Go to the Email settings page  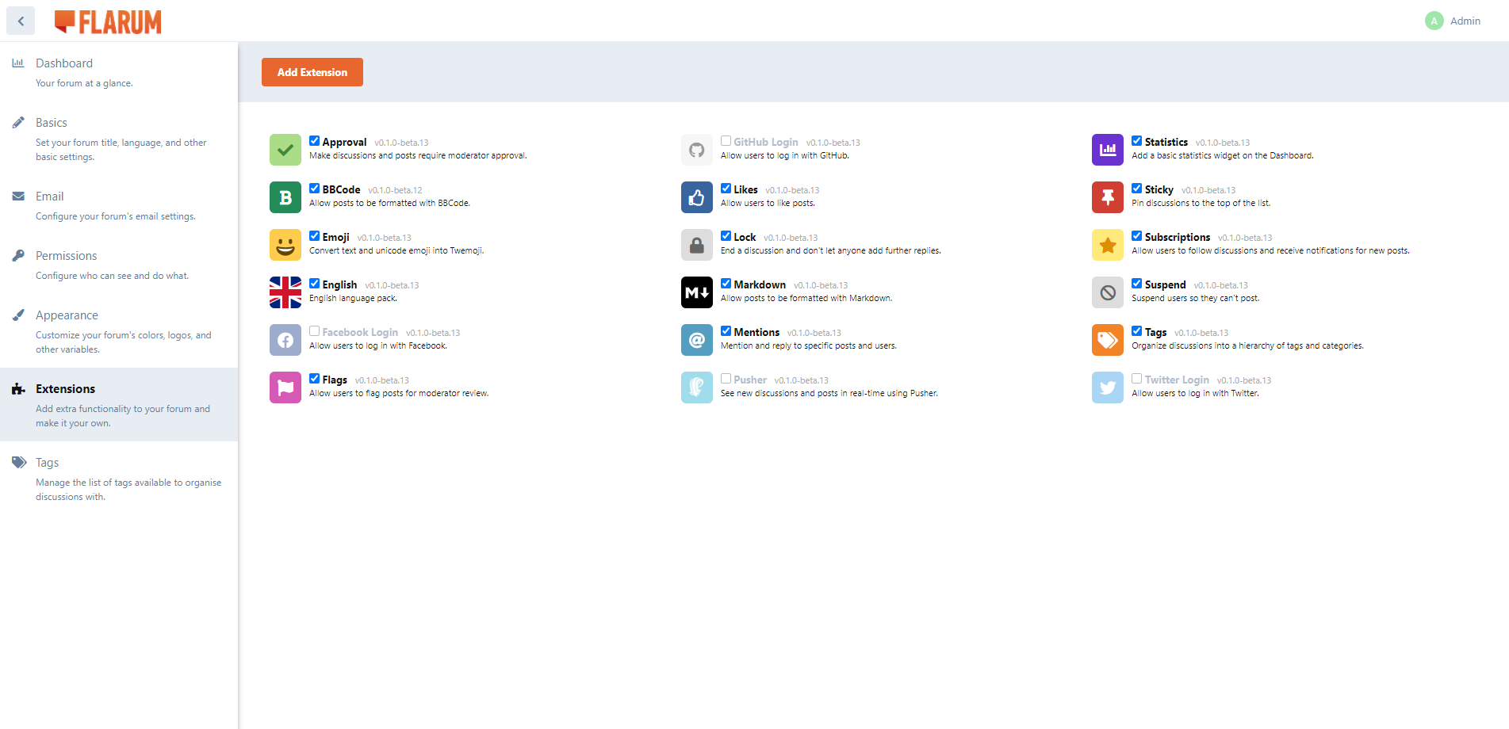[x=119, y=205]
